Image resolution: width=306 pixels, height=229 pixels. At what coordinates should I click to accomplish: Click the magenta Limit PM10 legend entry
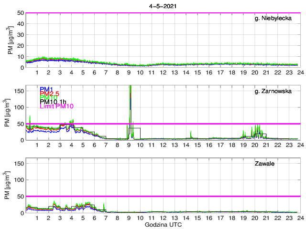point(56,106)
